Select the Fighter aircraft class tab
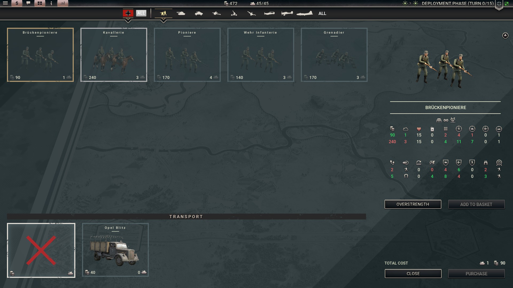 point(269,13)
